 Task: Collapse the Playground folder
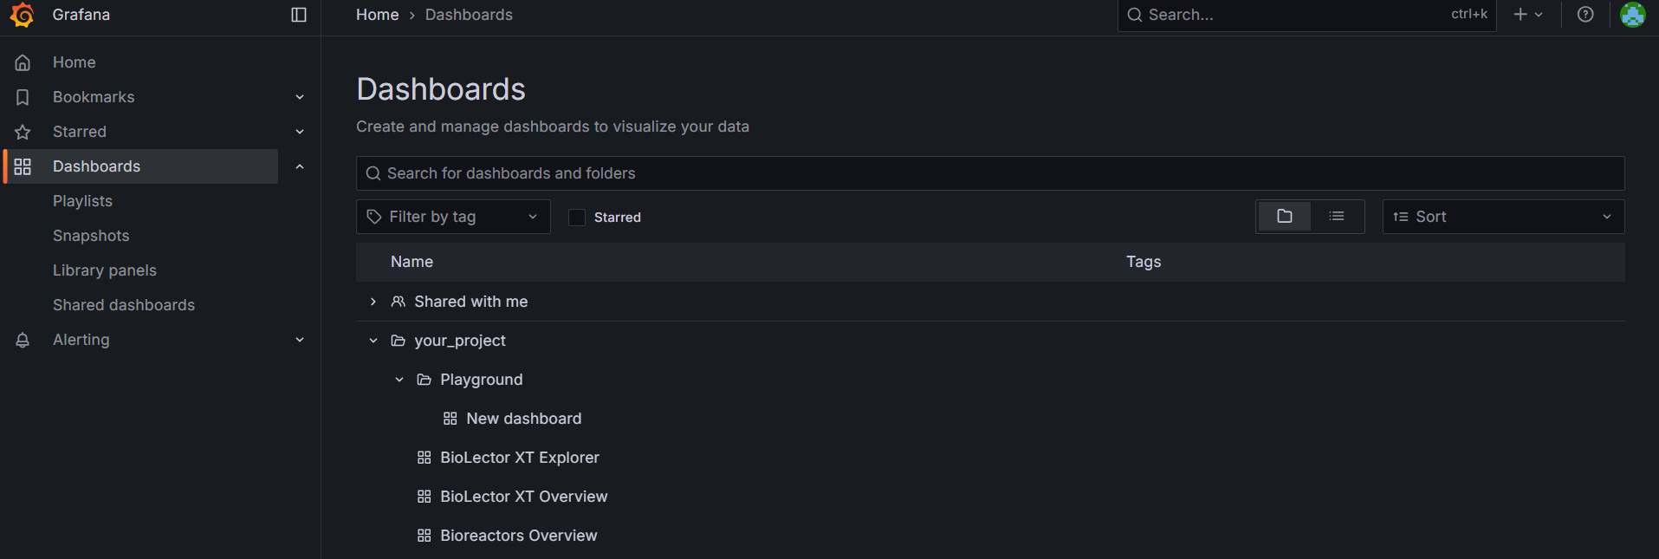pos(399,380)
